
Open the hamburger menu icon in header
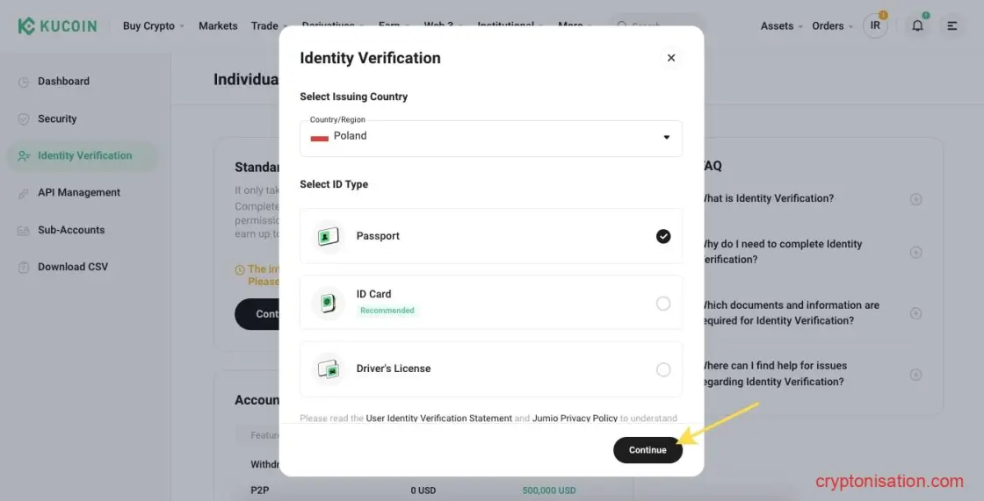pos(952,25)
